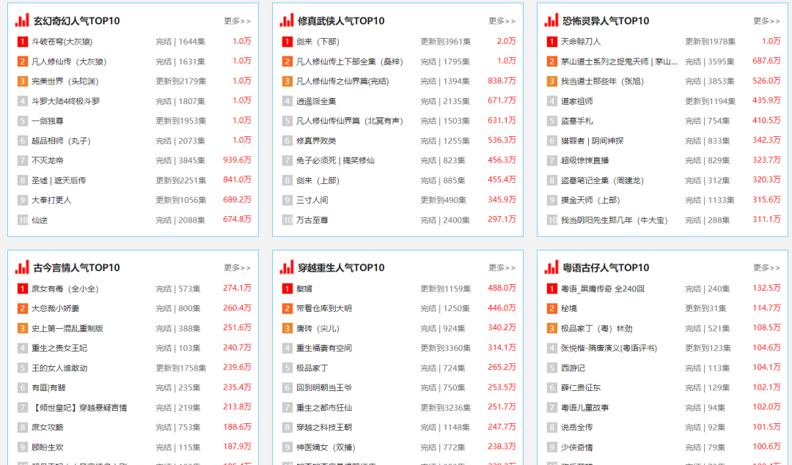Screen dimensions: 792x465
Task: Open 更多>> for the 穿越重生 ranking
Action: [x=502, y=268]
